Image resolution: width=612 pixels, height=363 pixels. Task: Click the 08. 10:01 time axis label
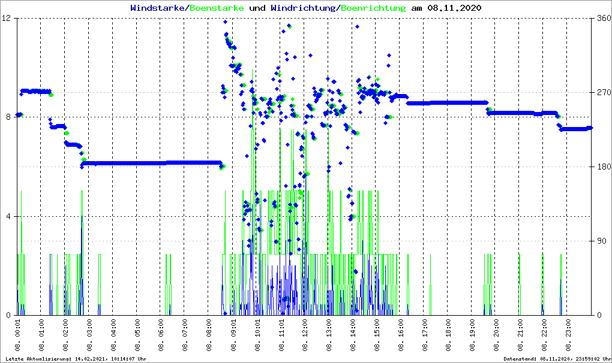point(257,335)
